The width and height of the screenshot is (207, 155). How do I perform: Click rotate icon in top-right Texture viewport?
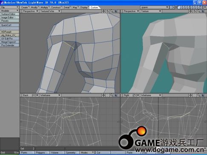point(195,11)
